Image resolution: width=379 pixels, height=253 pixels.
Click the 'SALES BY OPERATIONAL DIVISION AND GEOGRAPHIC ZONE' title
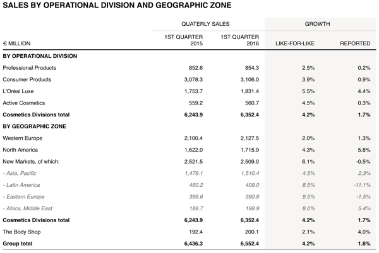pyautogui.click(x=117, y=5)
